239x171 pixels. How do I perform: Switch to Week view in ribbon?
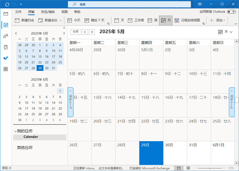click(x=152, y=20)
